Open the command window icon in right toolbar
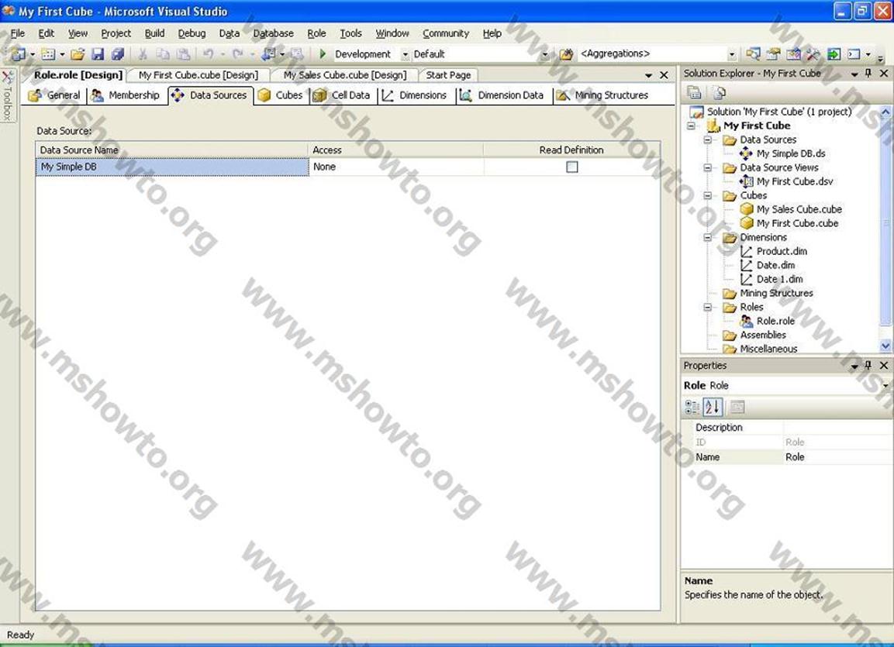Screen dimensions: 894x647 [854, 54]
